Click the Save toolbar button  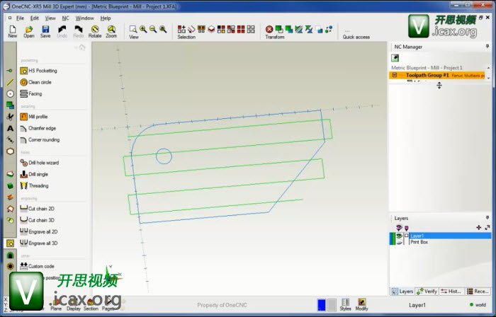45,30
